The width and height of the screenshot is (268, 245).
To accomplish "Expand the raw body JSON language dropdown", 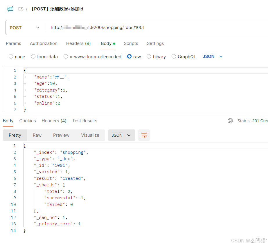I will (x=213, y=56).
